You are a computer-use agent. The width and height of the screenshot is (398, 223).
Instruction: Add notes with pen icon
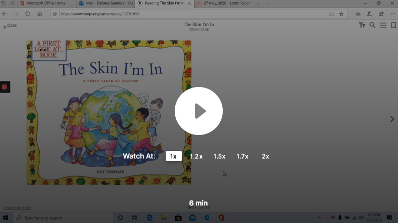(369, 14)
